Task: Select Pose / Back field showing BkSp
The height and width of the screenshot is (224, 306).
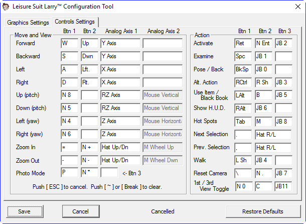Action: point(243,69)
